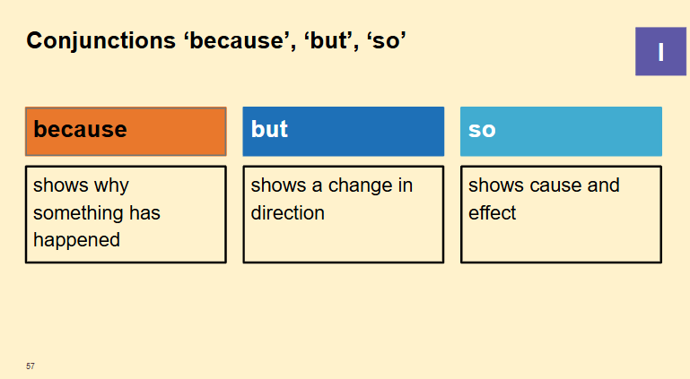The height and width of the screenshot is (379, 690).
Task: Click the word 'something' in the first description
Action: (78, 213)
